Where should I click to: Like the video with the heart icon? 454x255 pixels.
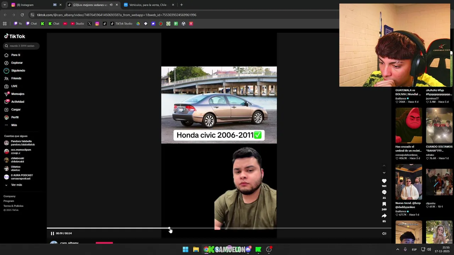pos(384,181)
